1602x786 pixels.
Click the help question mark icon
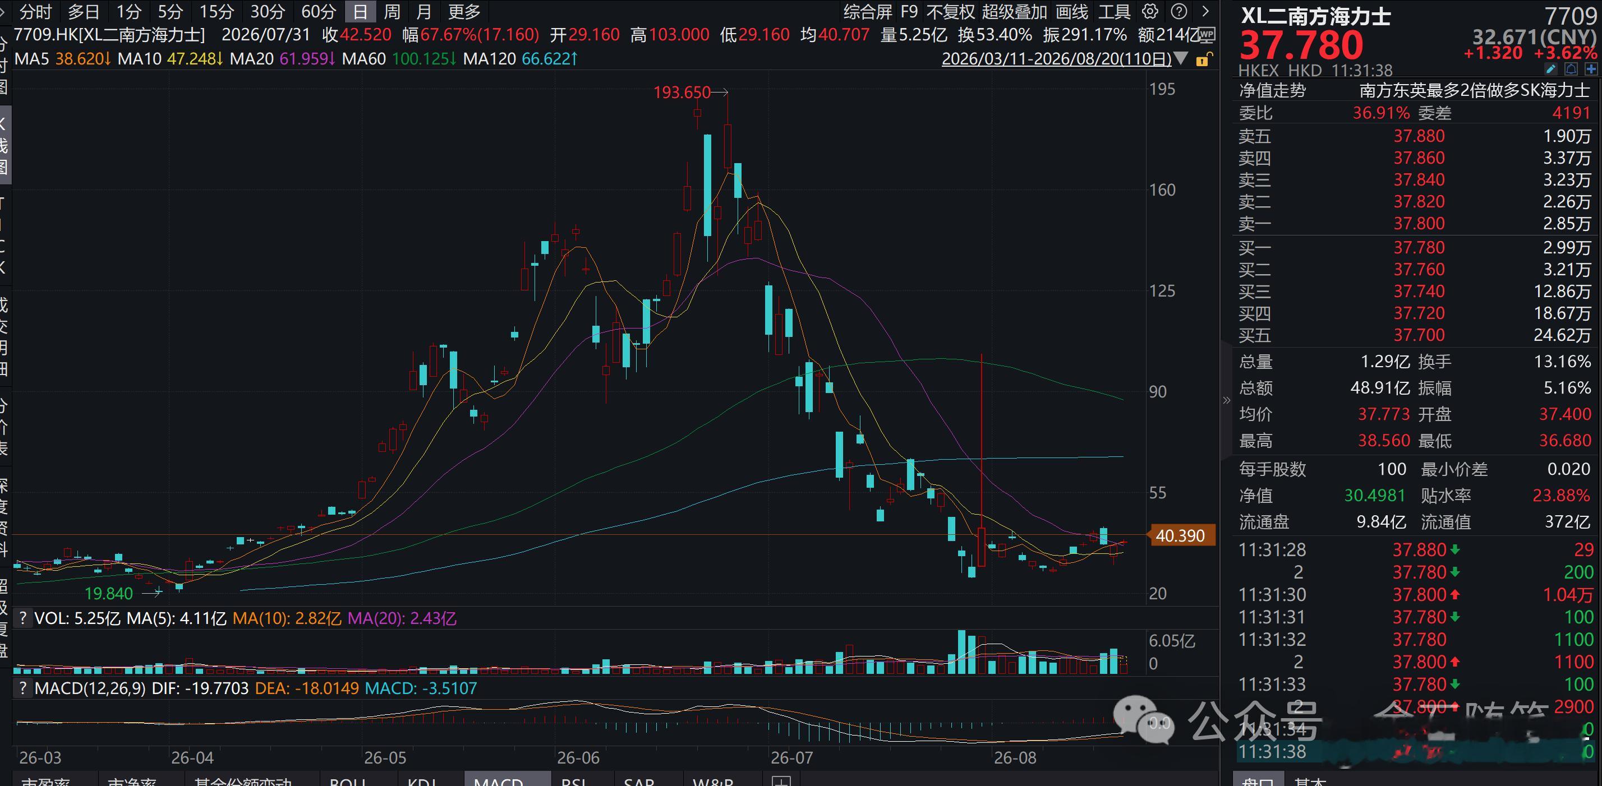pyautogui.click(x=1179, y=11)
